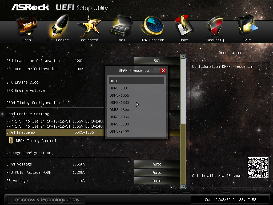Switch to the Main tab label

click(x=27, y=40)
